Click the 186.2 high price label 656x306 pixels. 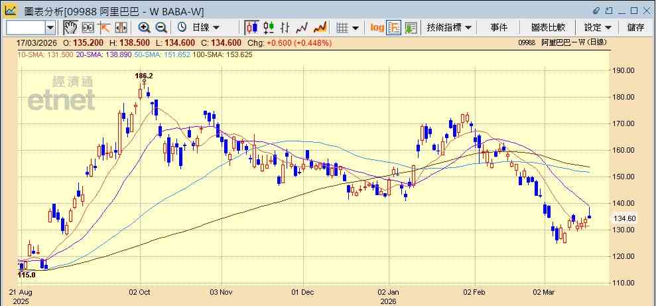[x=143, y=76]
